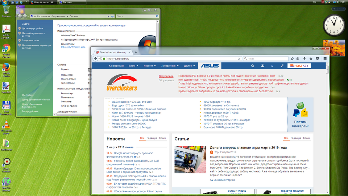
Task: Expand the Другое dropdown menu
Action: tap(189, 66)
